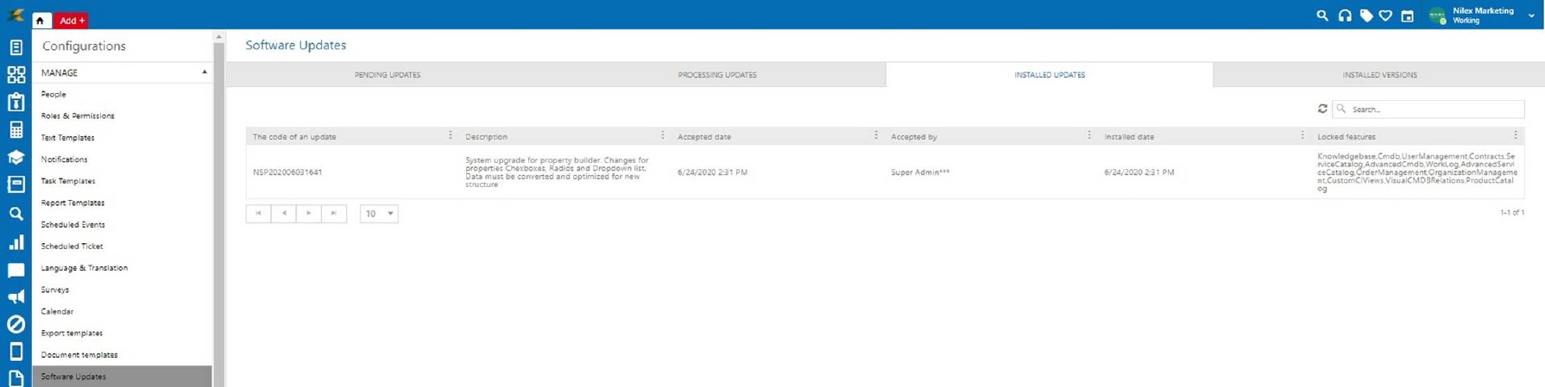Open the page size dropdown showing 10
1545x387 pixels.
click(x=379, y=214)
